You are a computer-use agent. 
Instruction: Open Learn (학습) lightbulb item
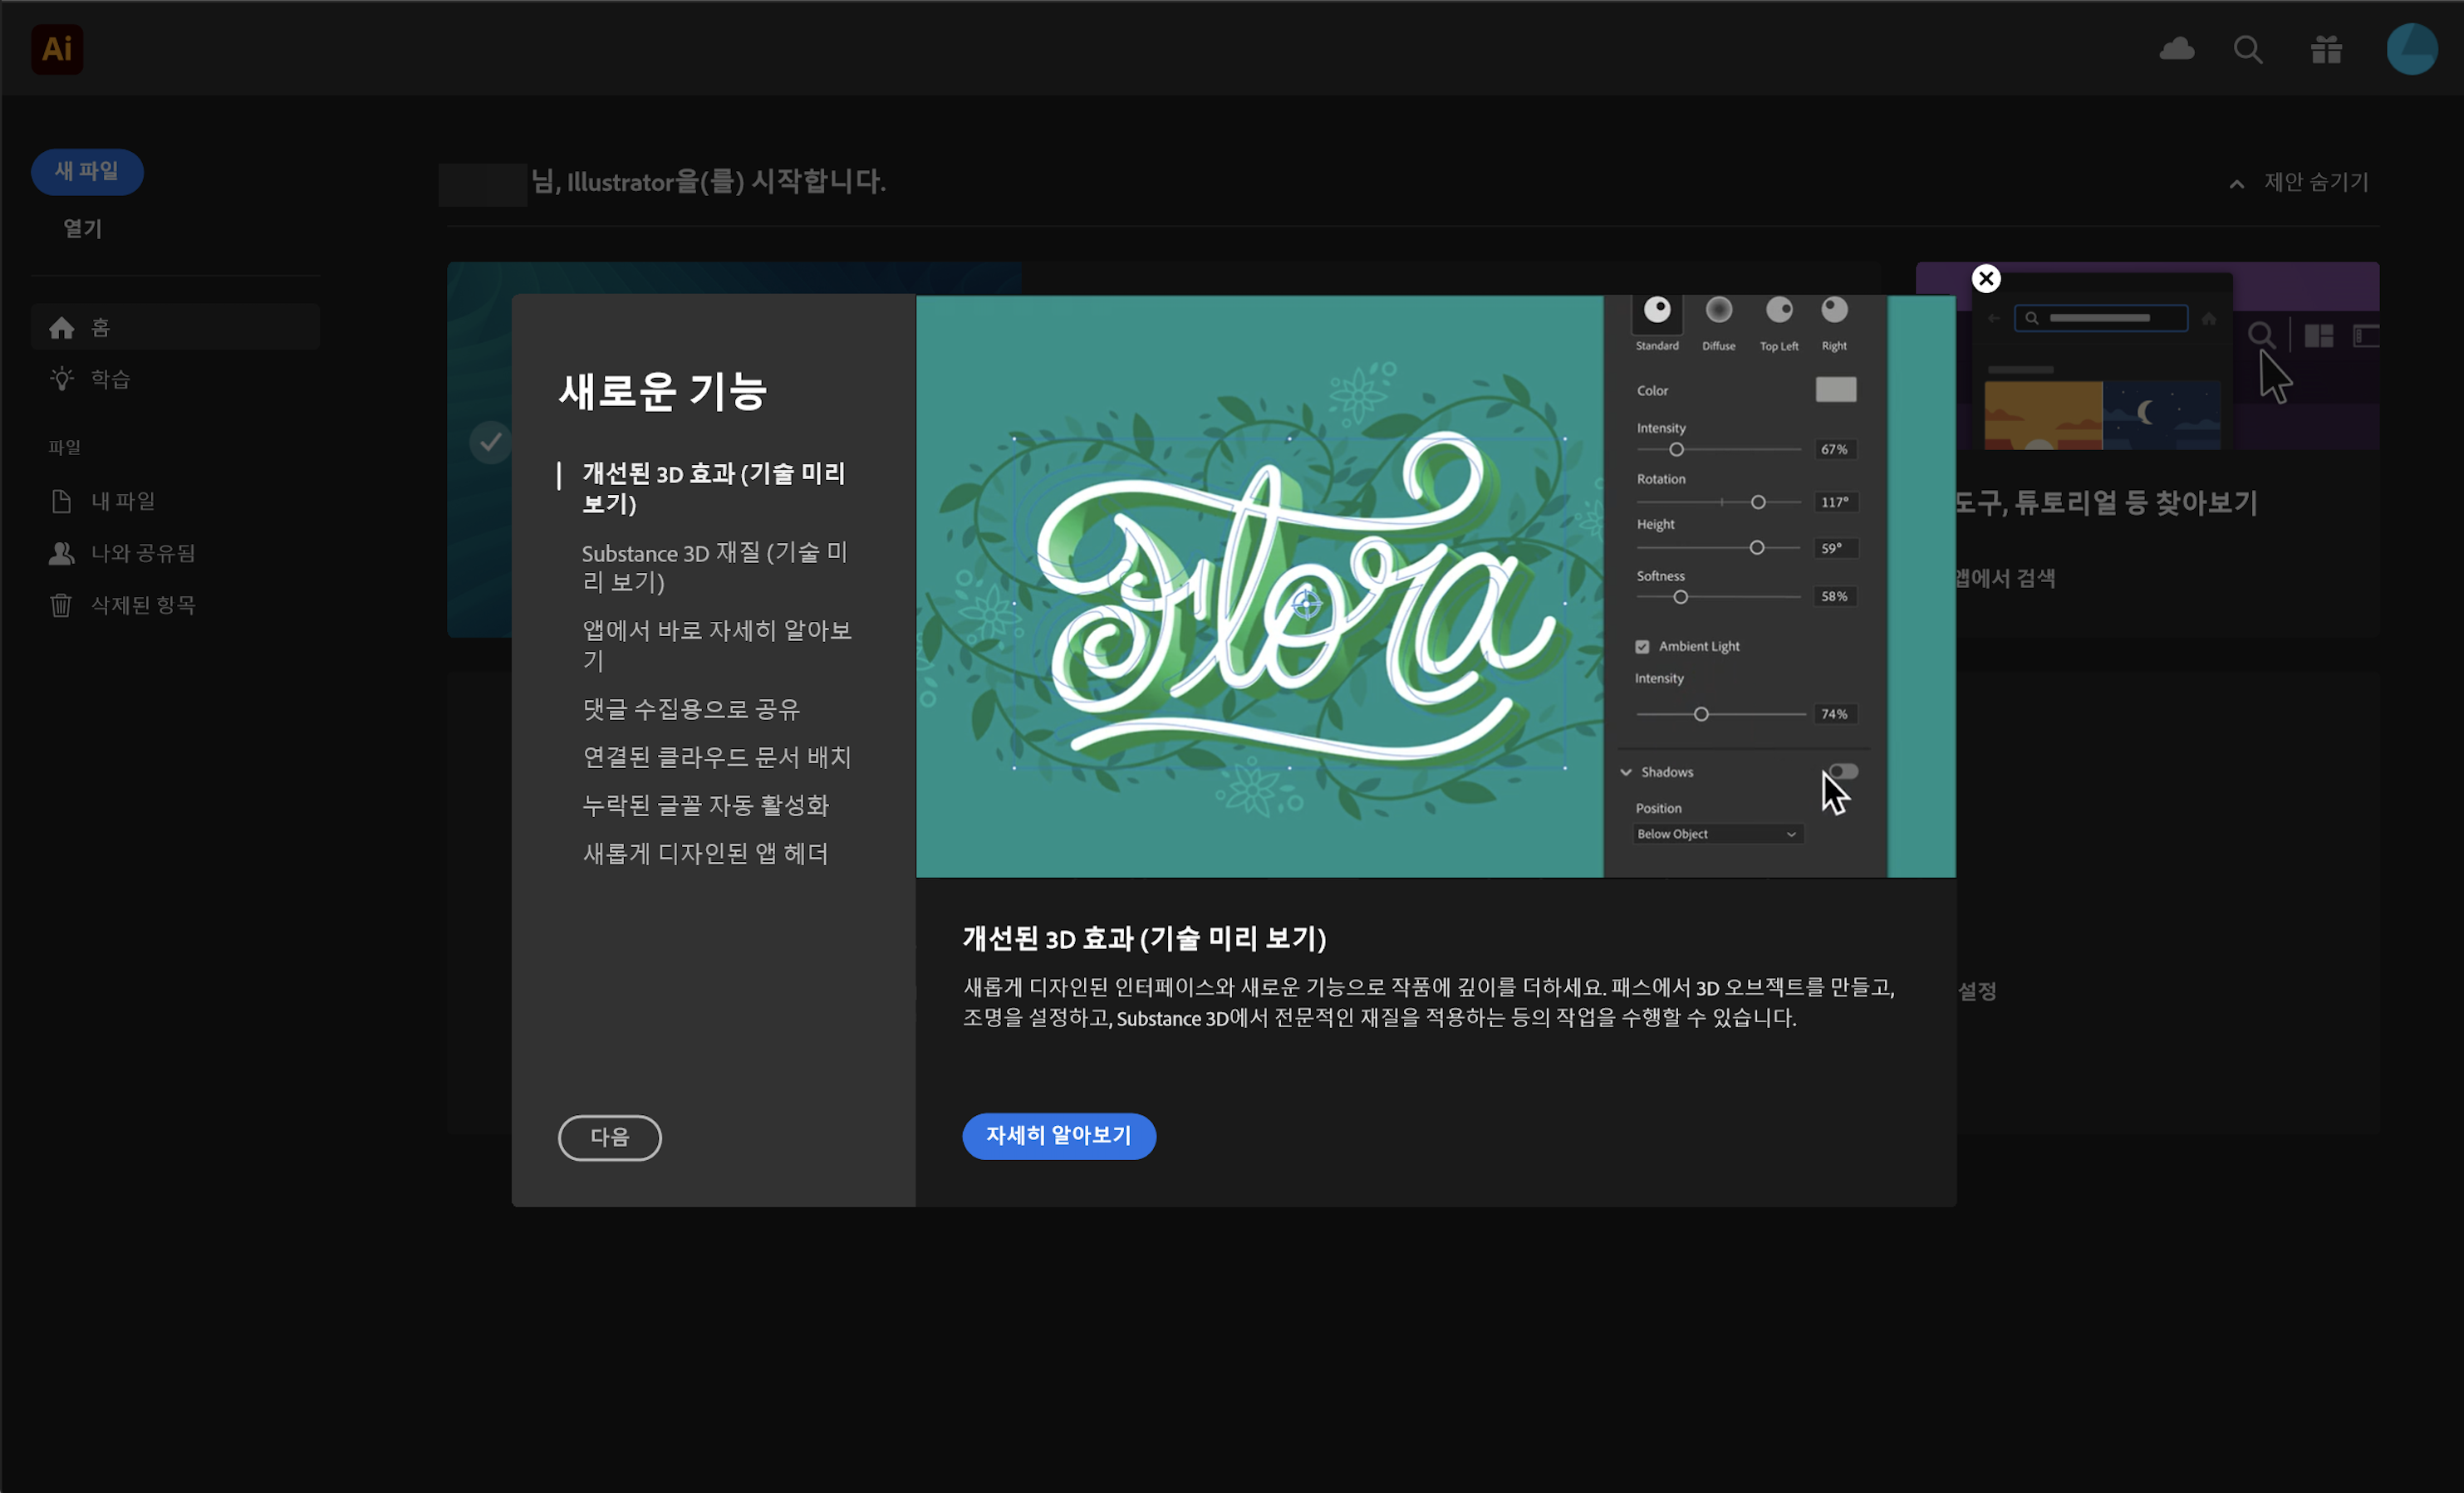click(110, 379)
